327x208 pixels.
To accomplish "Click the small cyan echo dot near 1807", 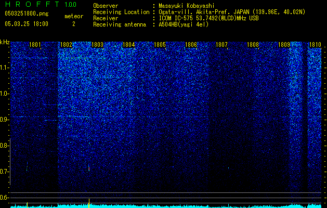I will [x=228, y=168].
